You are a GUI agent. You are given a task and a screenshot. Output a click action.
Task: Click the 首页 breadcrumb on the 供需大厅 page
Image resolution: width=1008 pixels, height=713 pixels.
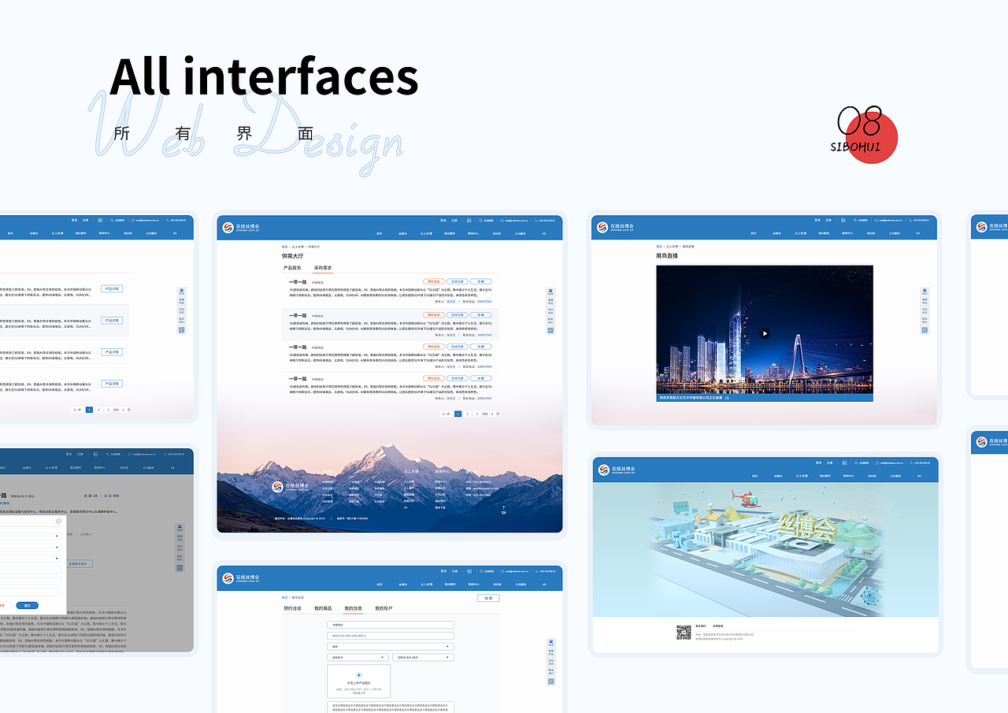[x=284, y=247]
